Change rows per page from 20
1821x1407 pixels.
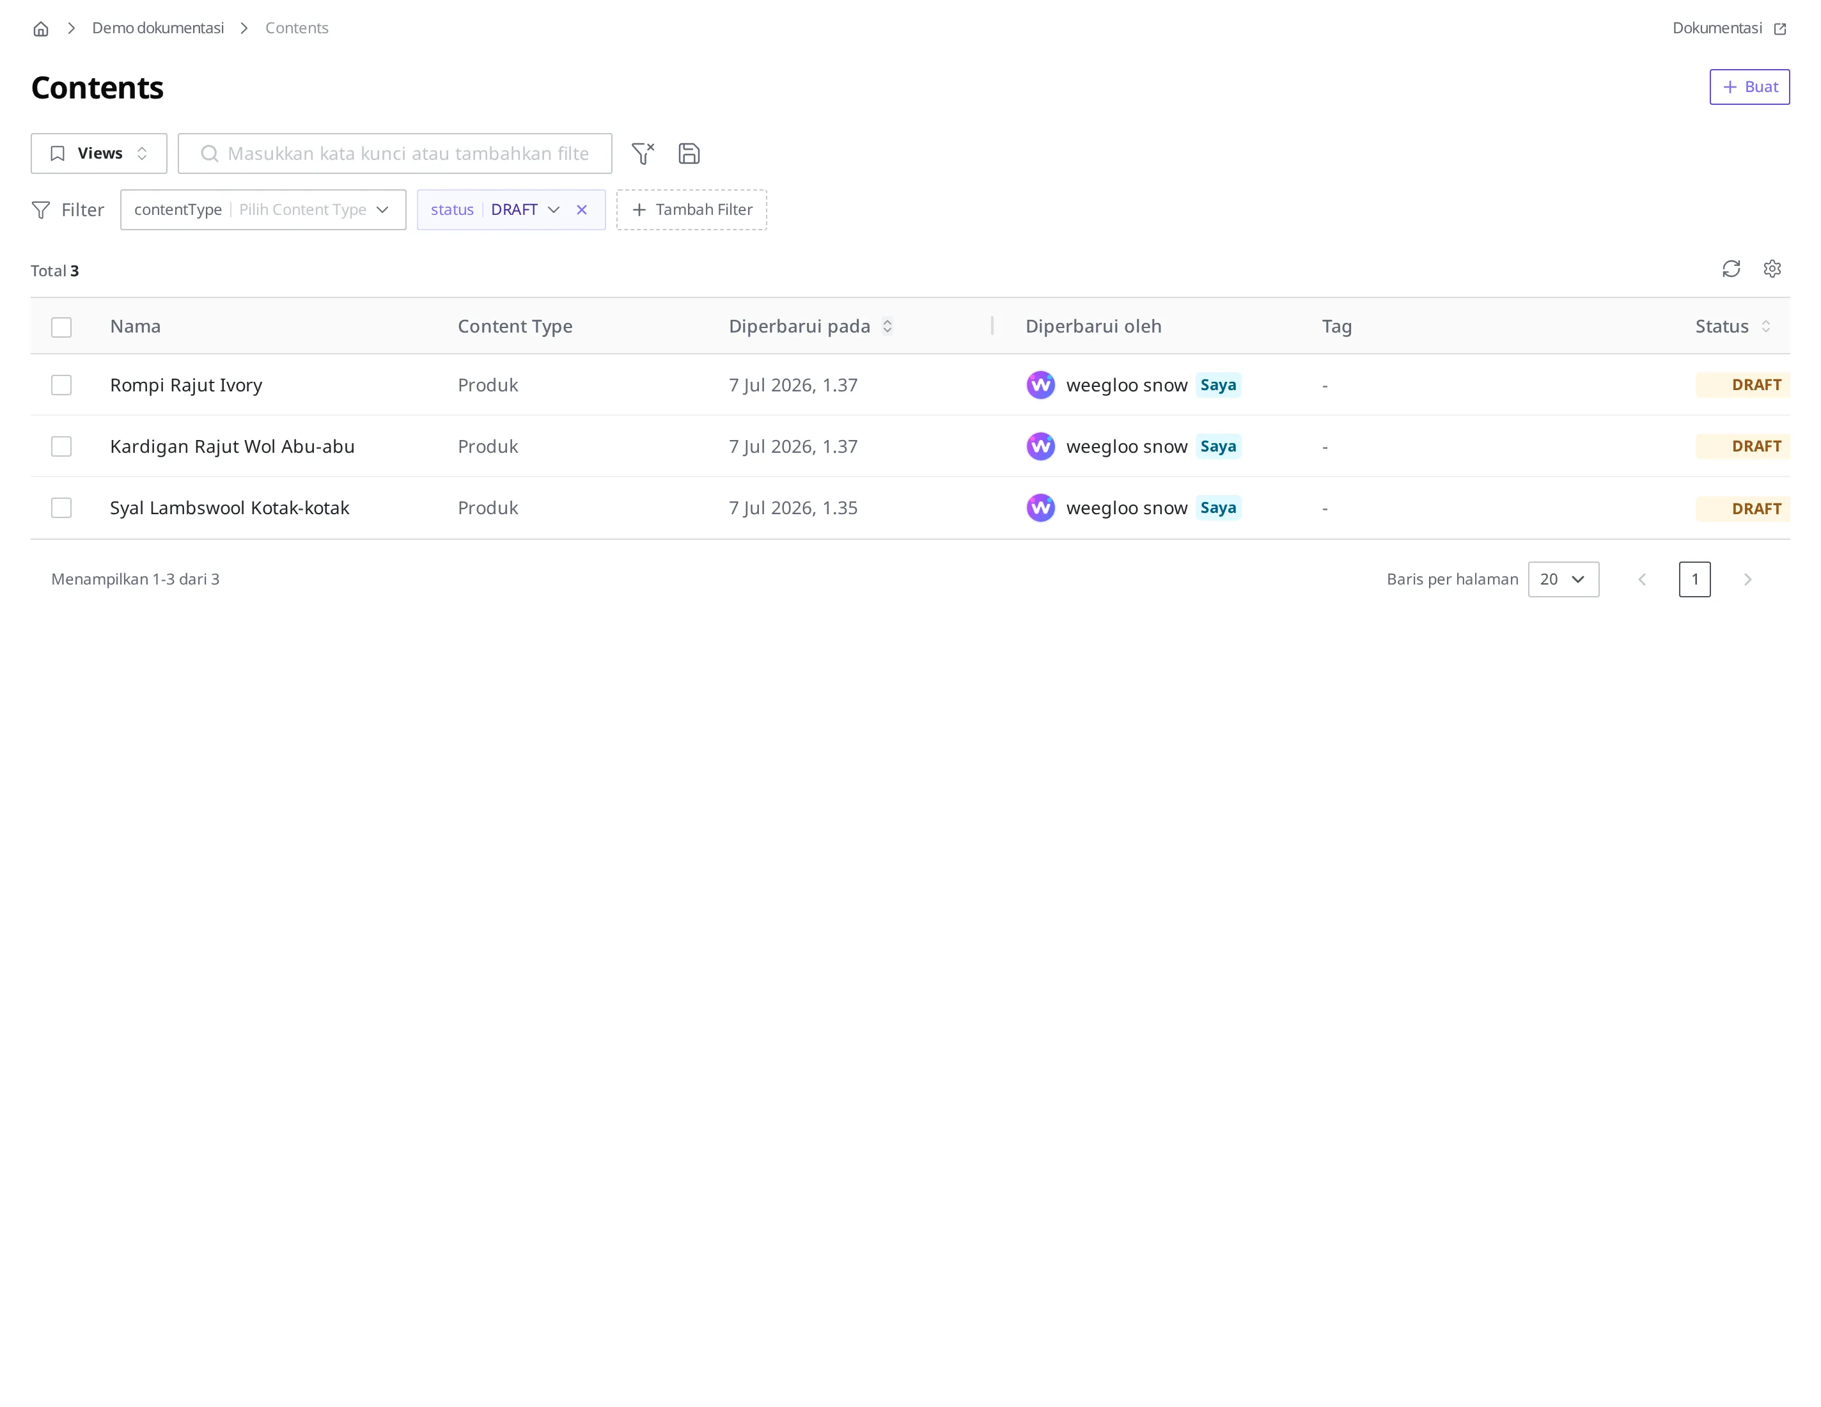coord(1563,579)
